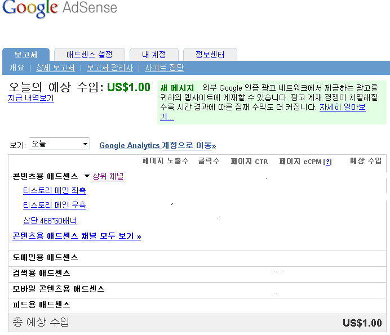Select the 검색용 애드센스 row label
Viewport: 390px width, 335px height.
pos(41,274)
